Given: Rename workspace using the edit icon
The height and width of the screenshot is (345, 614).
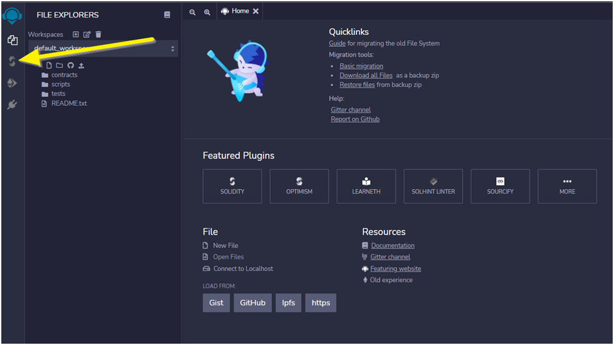Looking at the screenshot, I should pyautogui.click(x=87, y=34).
